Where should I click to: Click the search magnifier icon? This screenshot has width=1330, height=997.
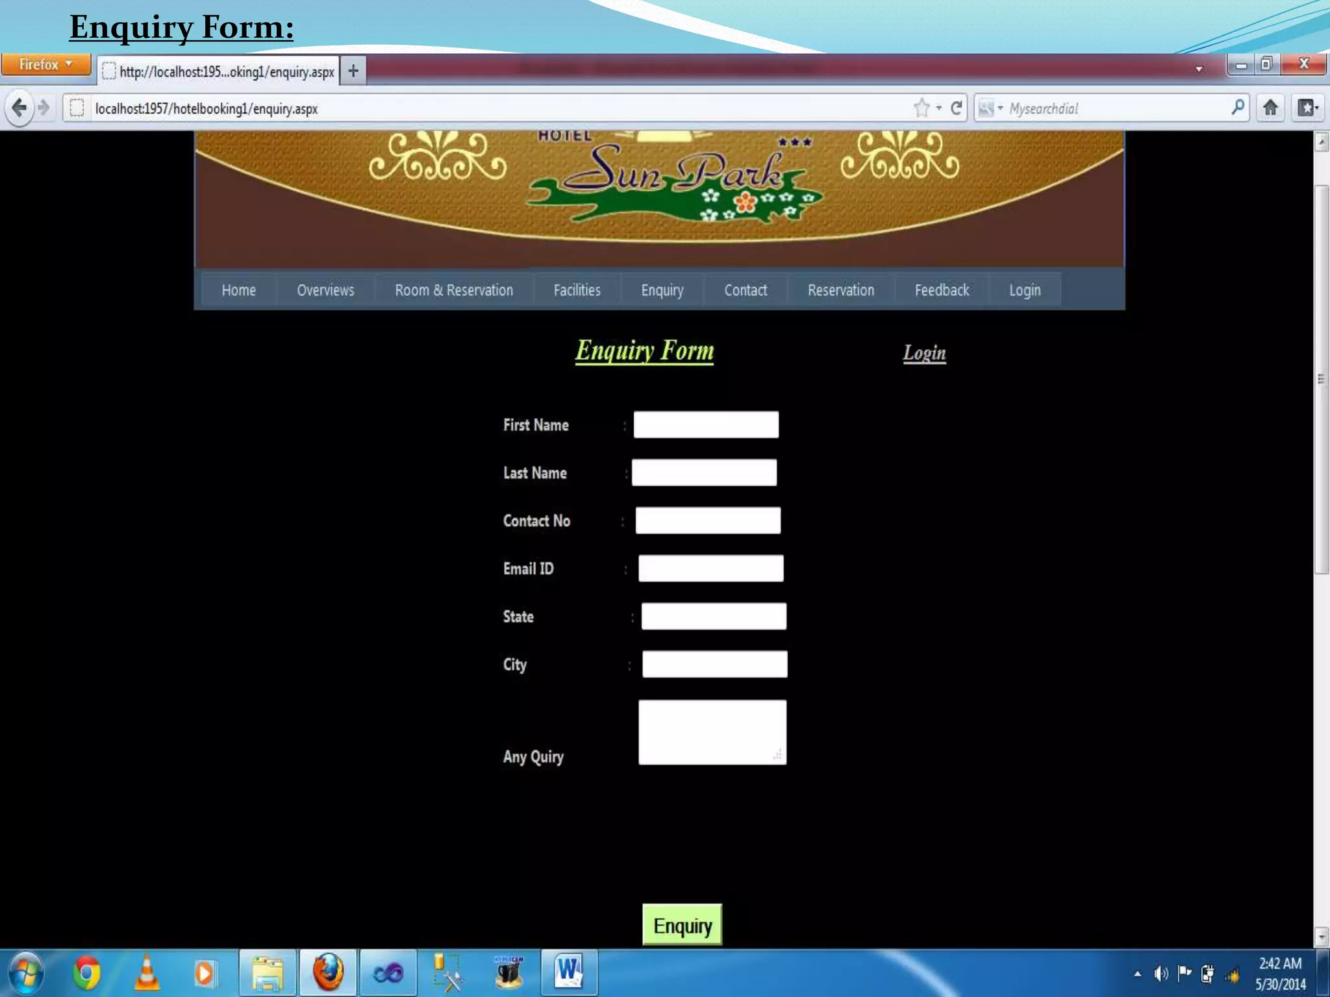tap(1238, 107)
